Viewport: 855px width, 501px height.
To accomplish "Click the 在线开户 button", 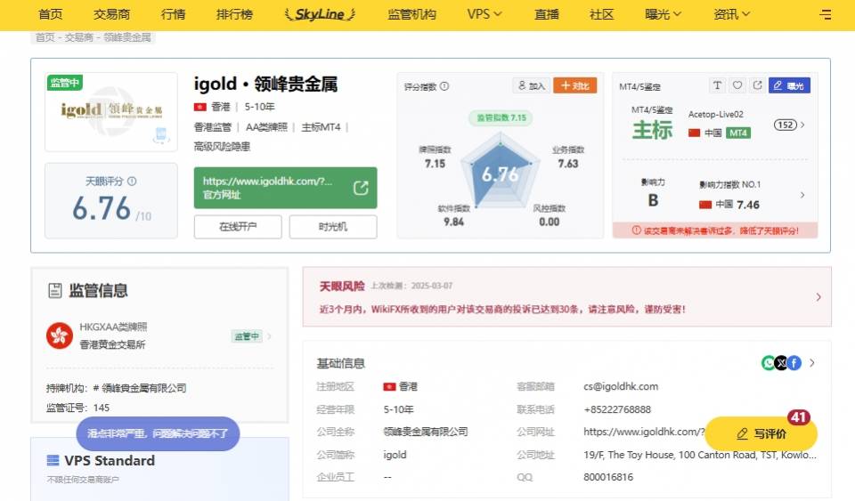I will (x=238, y=227).
